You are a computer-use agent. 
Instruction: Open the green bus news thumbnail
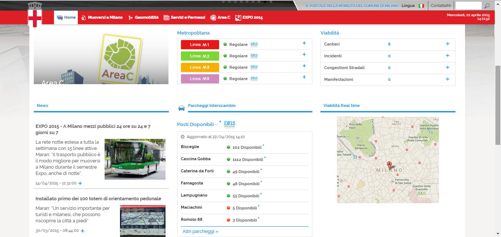click(x=135, y=159)
